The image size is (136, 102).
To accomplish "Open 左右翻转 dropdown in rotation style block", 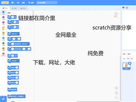I will coord(21,96).
